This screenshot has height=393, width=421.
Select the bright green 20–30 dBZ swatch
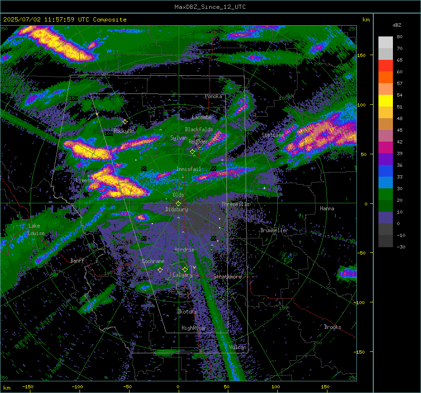pos(385,194)
